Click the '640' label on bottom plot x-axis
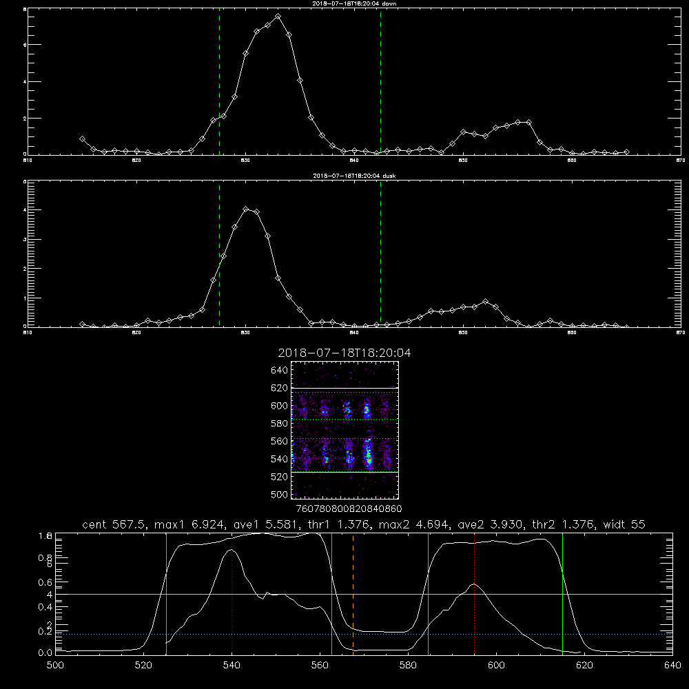 [x=672, y=666]
